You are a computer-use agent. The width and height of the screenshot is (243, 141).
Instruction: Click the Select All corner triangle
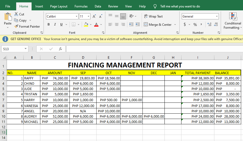(x=4, y=58)
